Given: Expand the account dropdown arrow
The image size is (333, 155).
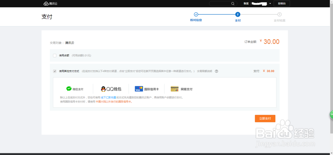Looking at the screenshot, I should coord(270,4).
